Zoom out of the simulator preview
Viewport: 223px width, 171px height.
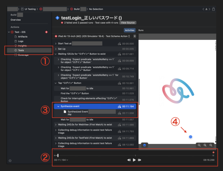point(199,145)
